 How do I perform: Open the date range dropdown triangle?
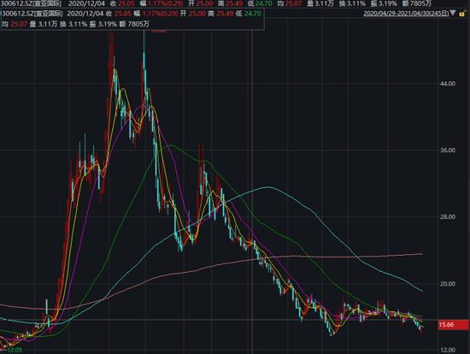[x=453, y=13]
